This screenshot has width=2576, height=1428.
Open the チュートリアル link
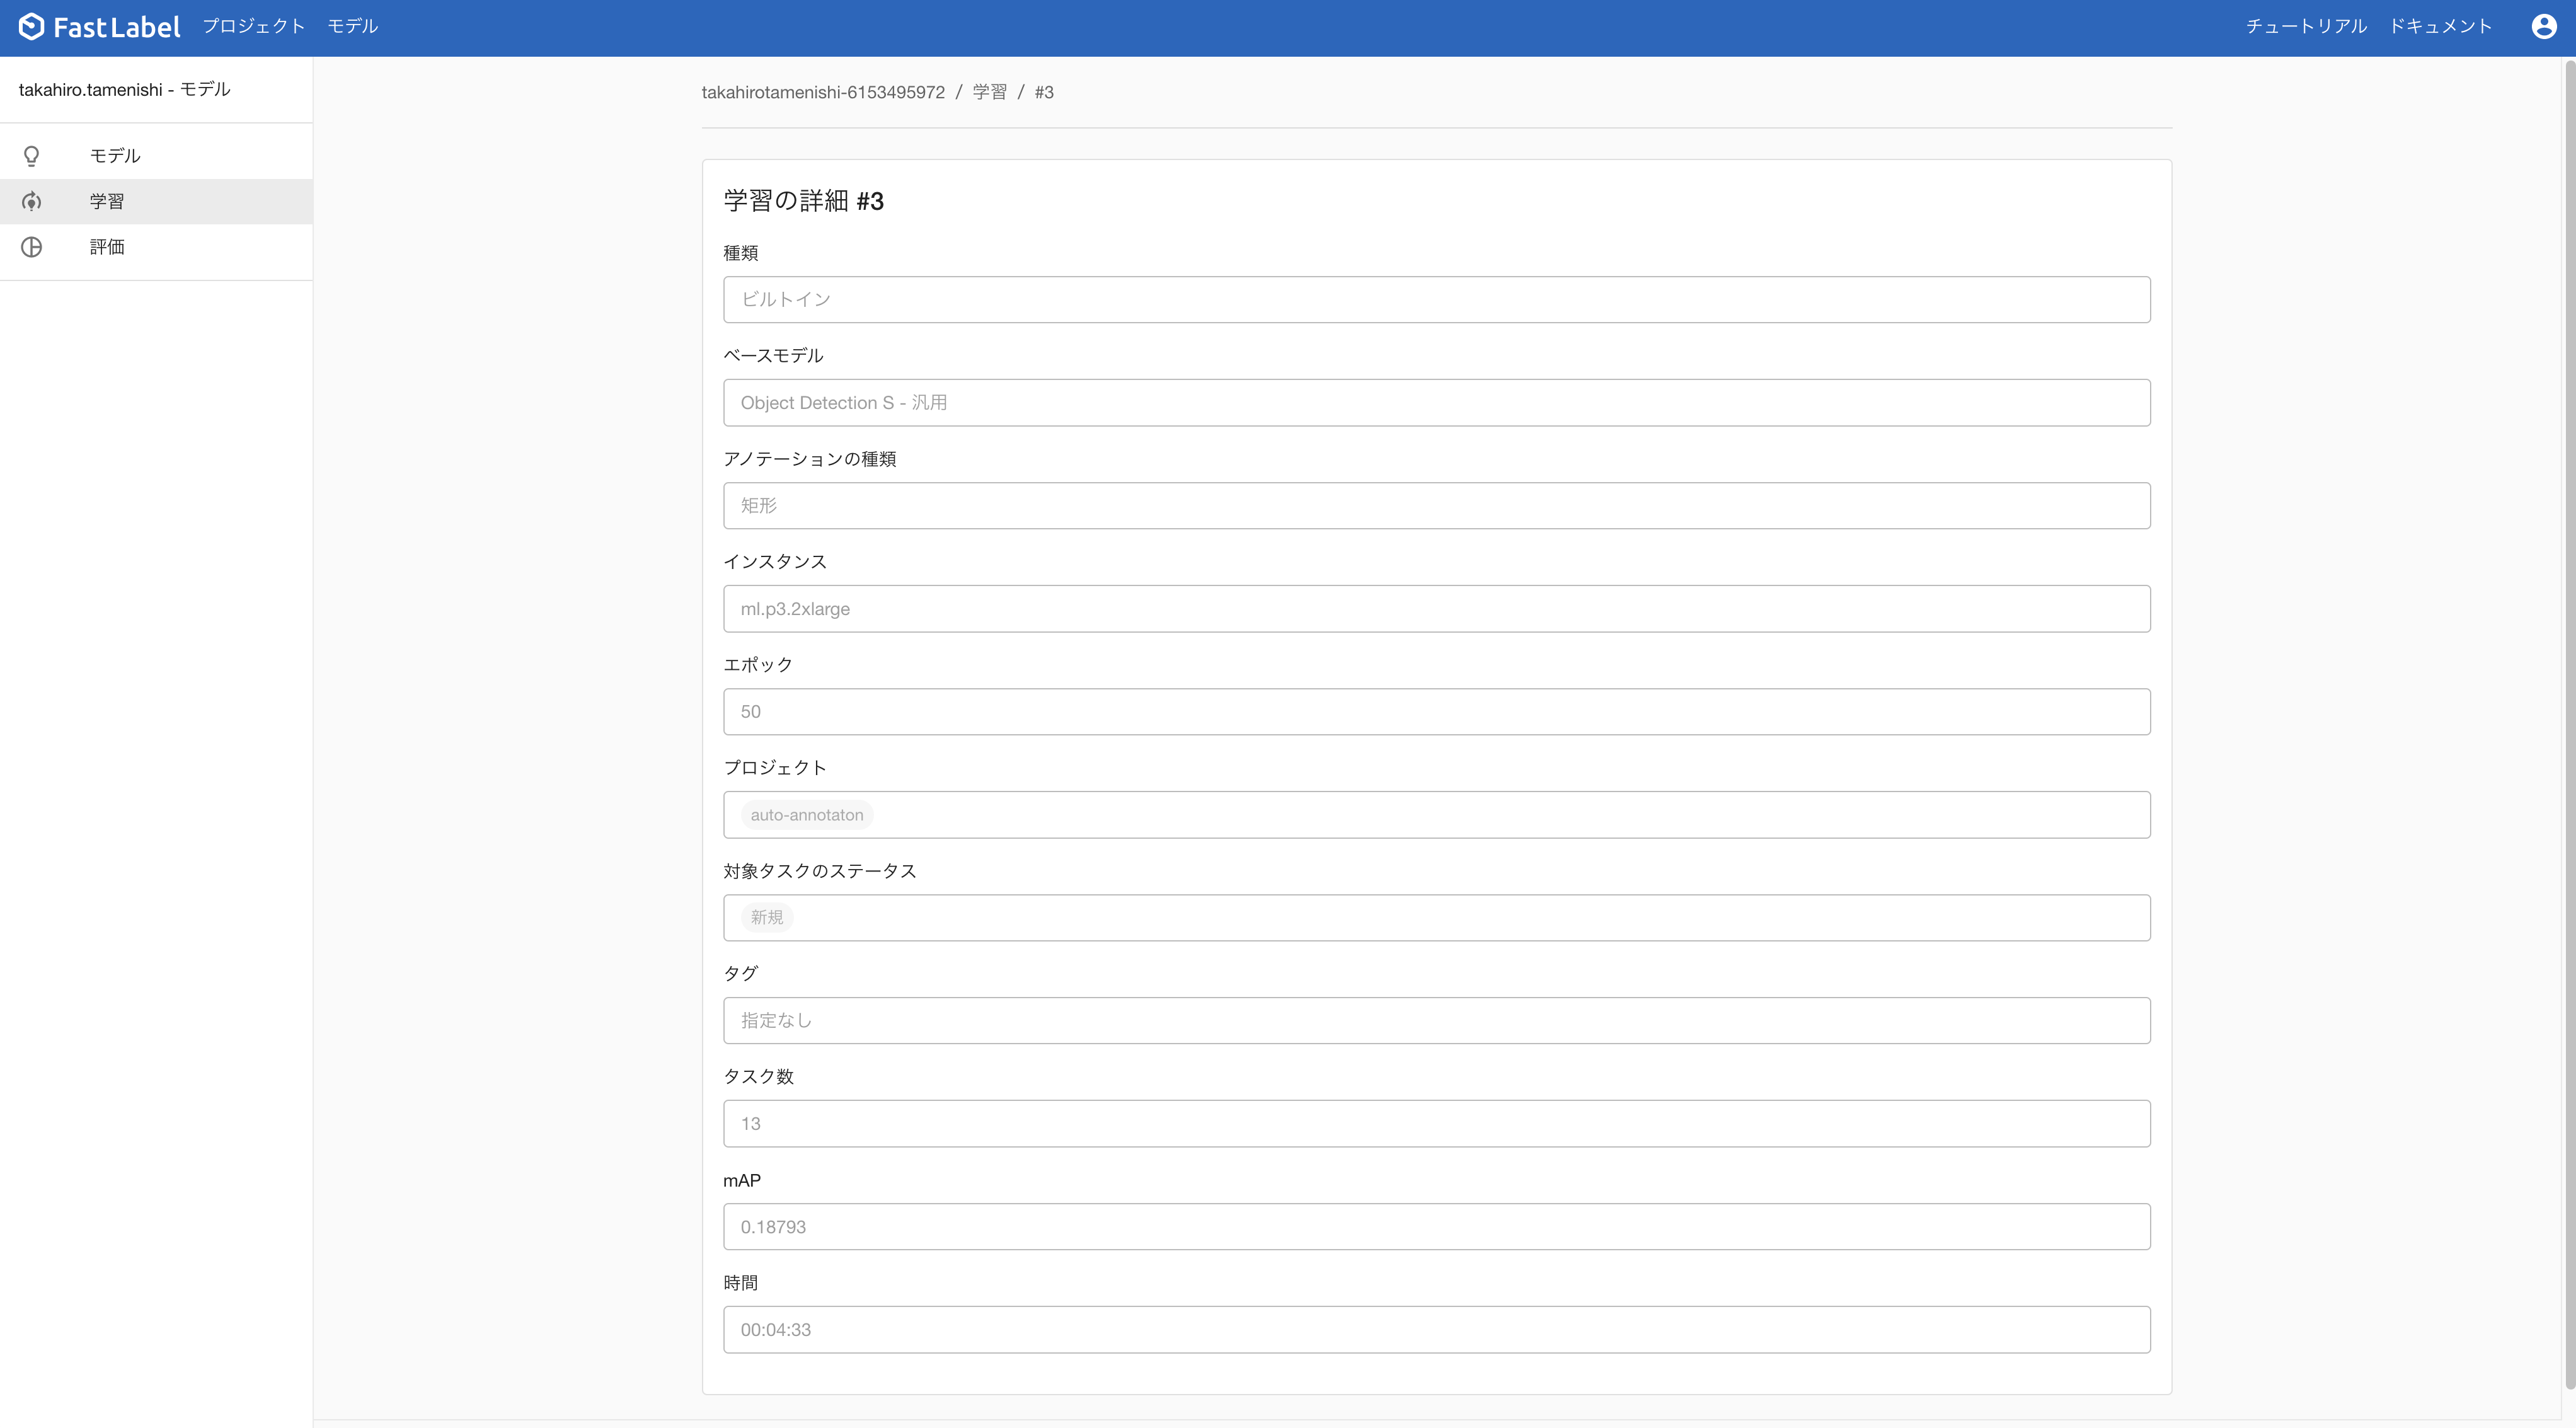[x=2306, y=27]
